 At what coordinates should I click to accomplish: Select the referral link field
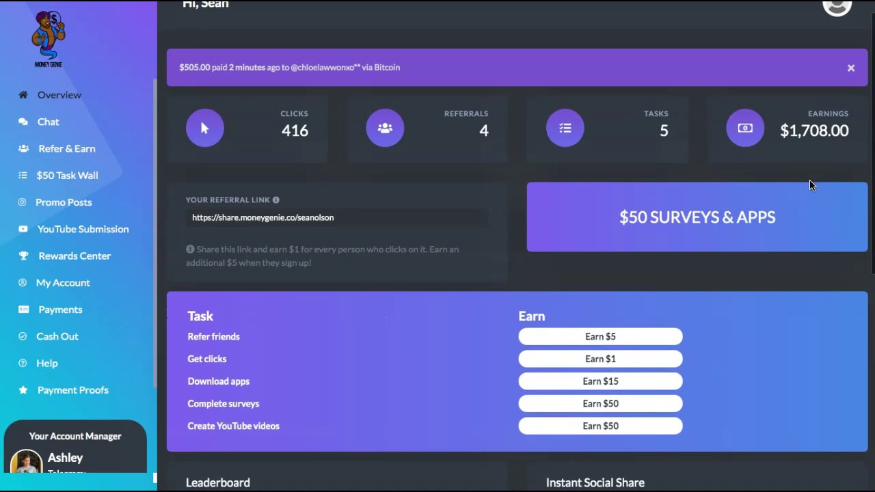coord(337,217)
